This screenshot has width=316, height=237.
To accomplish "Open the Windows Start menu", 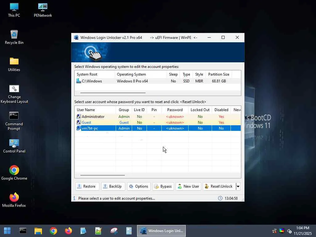I will [7, 231].
